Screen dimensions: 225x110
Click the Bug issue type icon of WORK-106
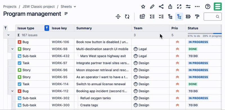click(x=19, y=42)
